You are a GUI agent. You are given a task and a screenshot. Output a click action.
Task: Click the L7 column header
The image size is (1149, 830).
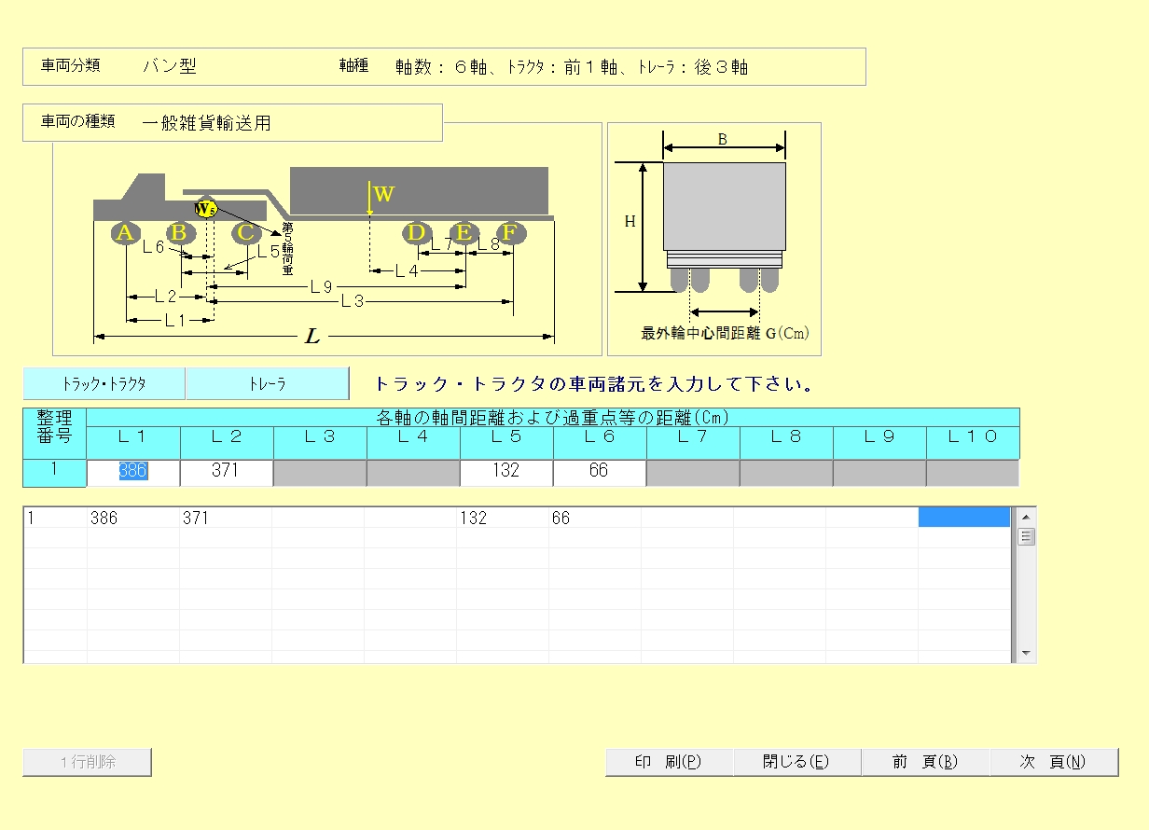(693, 442)
